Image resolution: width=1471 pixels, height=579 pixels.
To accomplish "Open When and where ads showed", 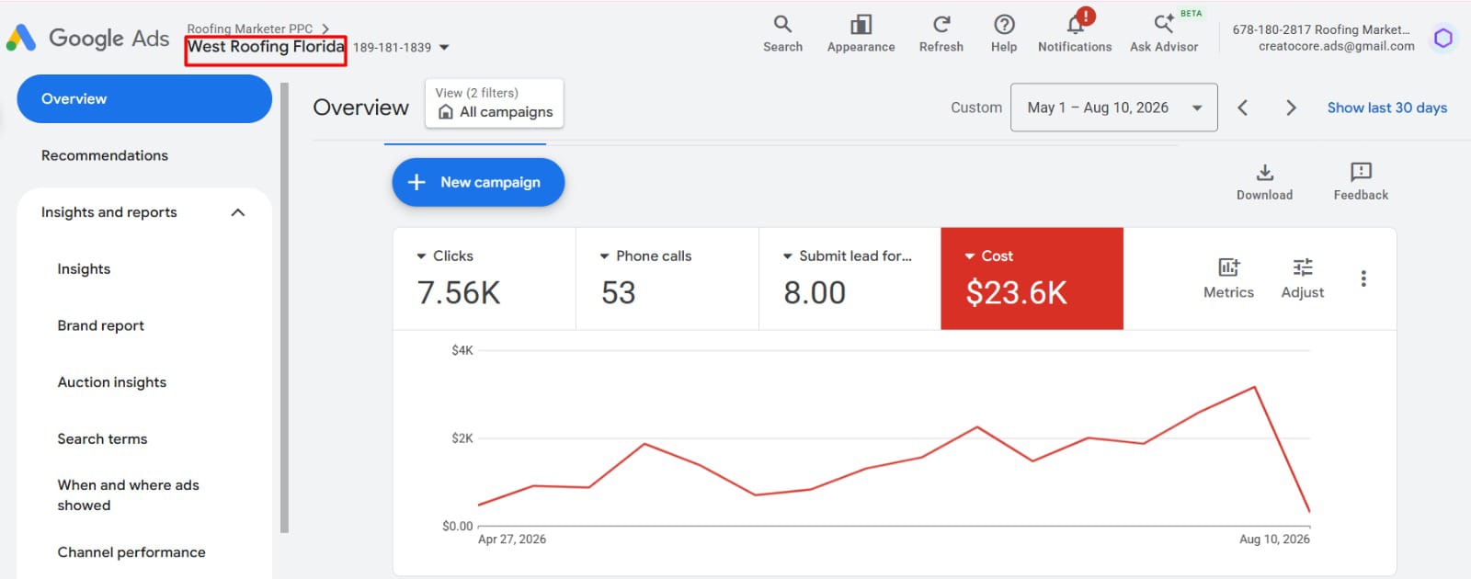I will [129, 495].
